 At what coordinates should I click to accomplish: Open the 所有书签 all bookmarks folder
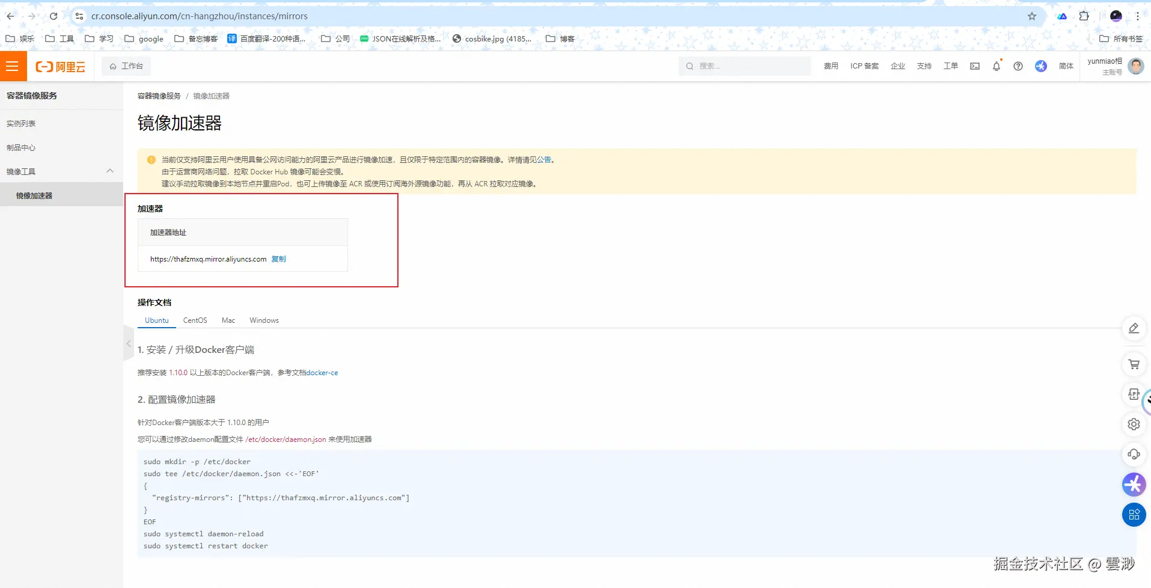(x=1121, y=39)
